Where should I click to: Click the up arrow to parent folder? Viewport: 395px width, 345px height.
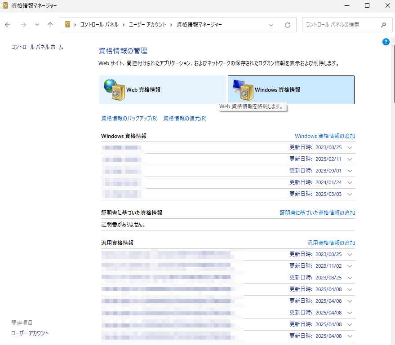click(50, 25)
